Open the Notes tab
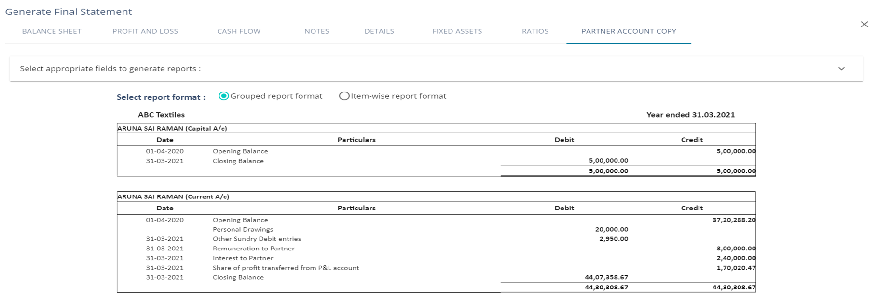The height and width of the screenshot is (301, 877). click(316, 31)
